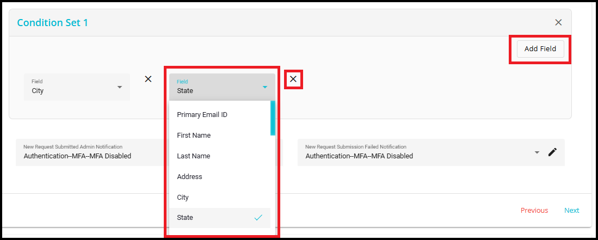The image size is (598, 240).
Task: Select Primary Email ID from the list
Action: pos(209,115)
